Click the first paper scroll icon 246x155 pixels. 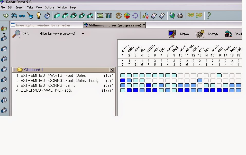point(154,16)
